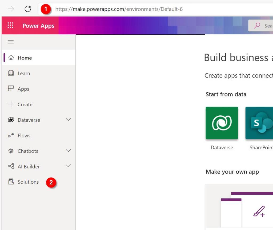This screenshot has width=273, height=230.
Task: Collapse the left navigation hamburger menu
Action: point(11,42)
